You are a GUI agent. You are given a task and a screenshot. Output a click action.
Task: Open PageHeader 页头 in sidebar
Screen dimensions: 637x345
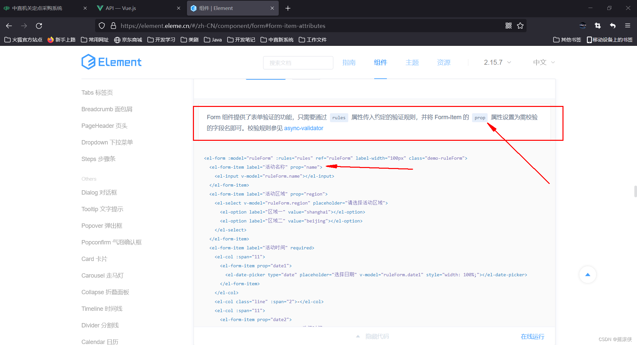pyautogui.click(x=104, y=126)
